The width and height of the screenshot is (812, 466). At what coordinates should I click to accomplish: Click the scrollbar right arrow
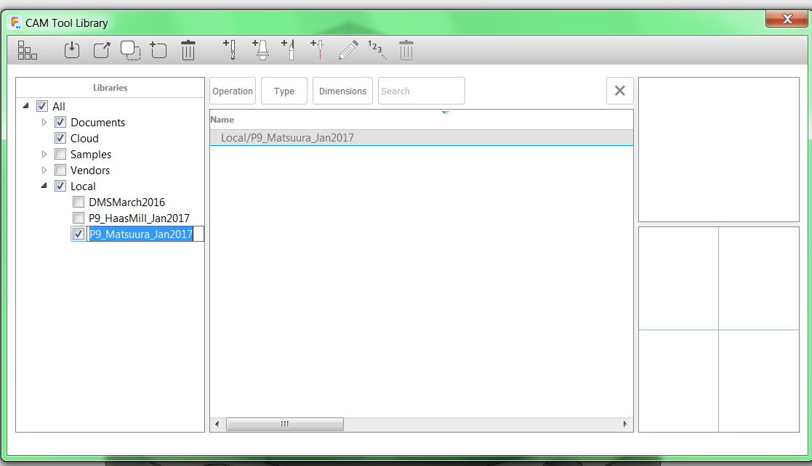(x=625, y=424)
